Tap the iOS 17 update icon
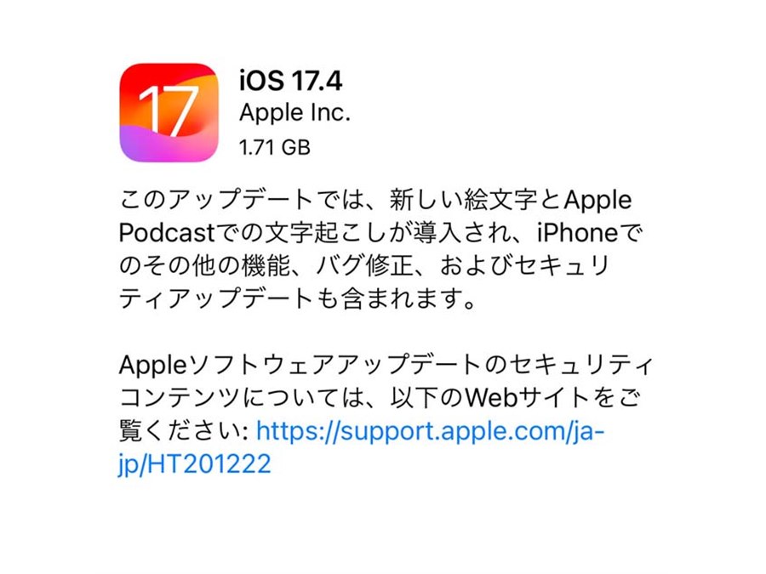 (x=169, y=112)
